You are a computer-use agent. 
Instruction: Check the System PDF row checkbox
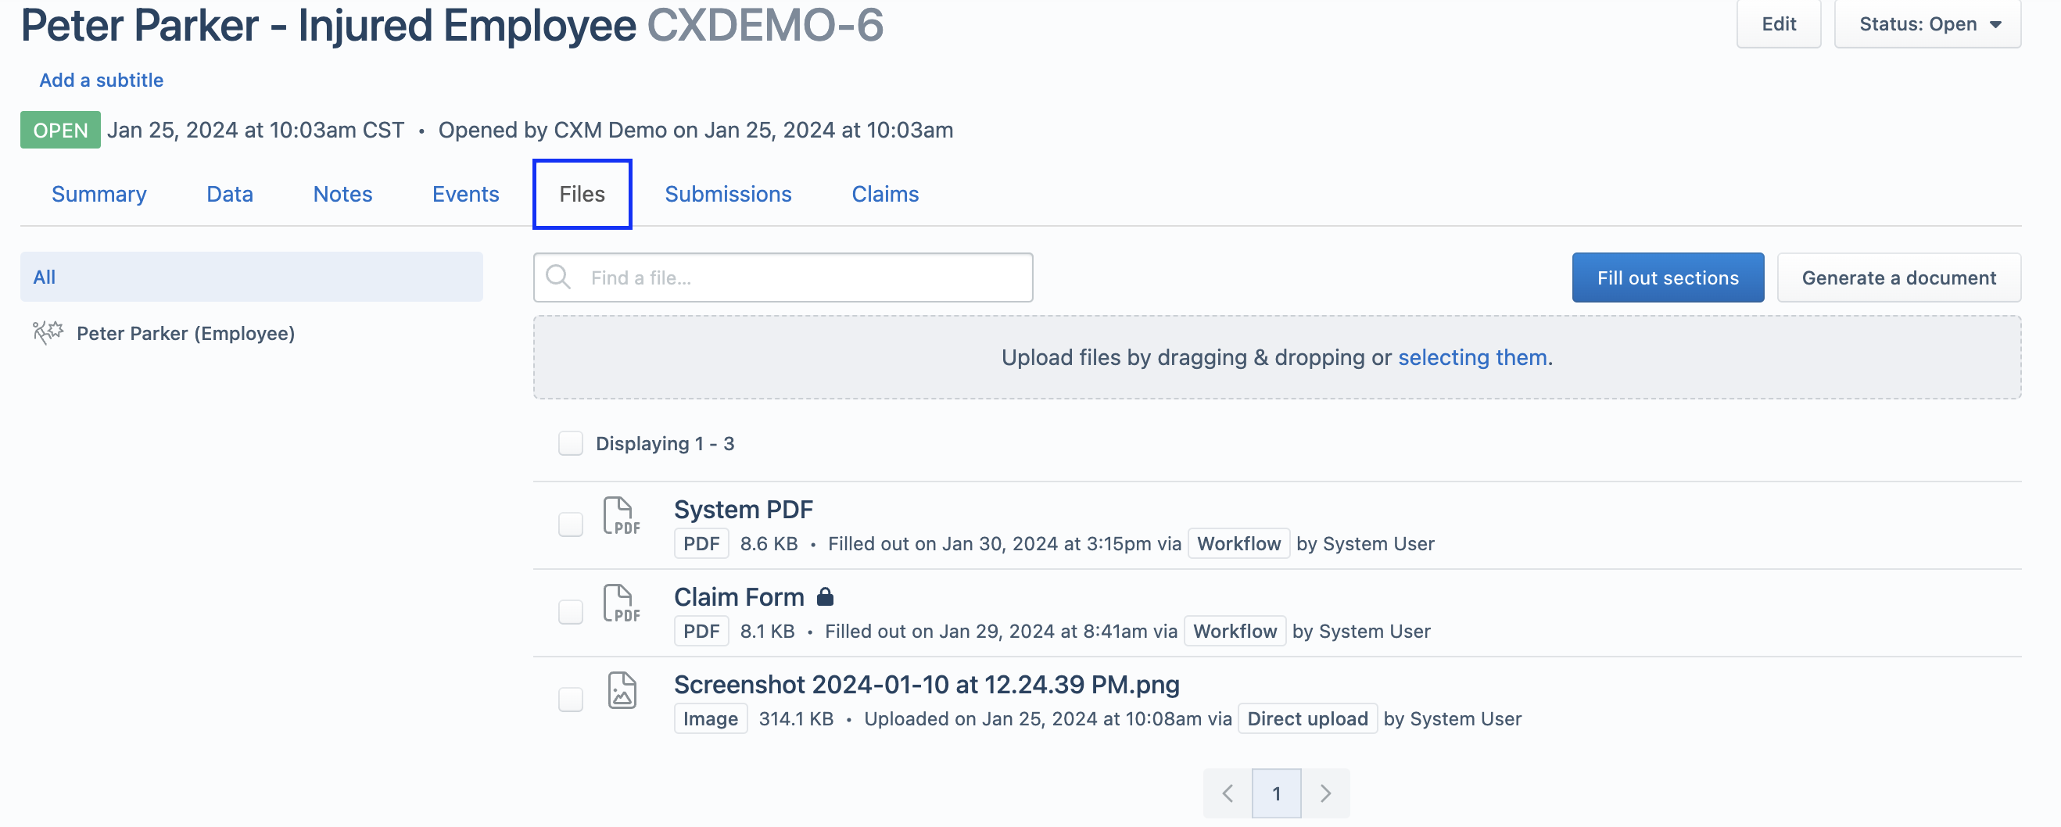(571, 524)
